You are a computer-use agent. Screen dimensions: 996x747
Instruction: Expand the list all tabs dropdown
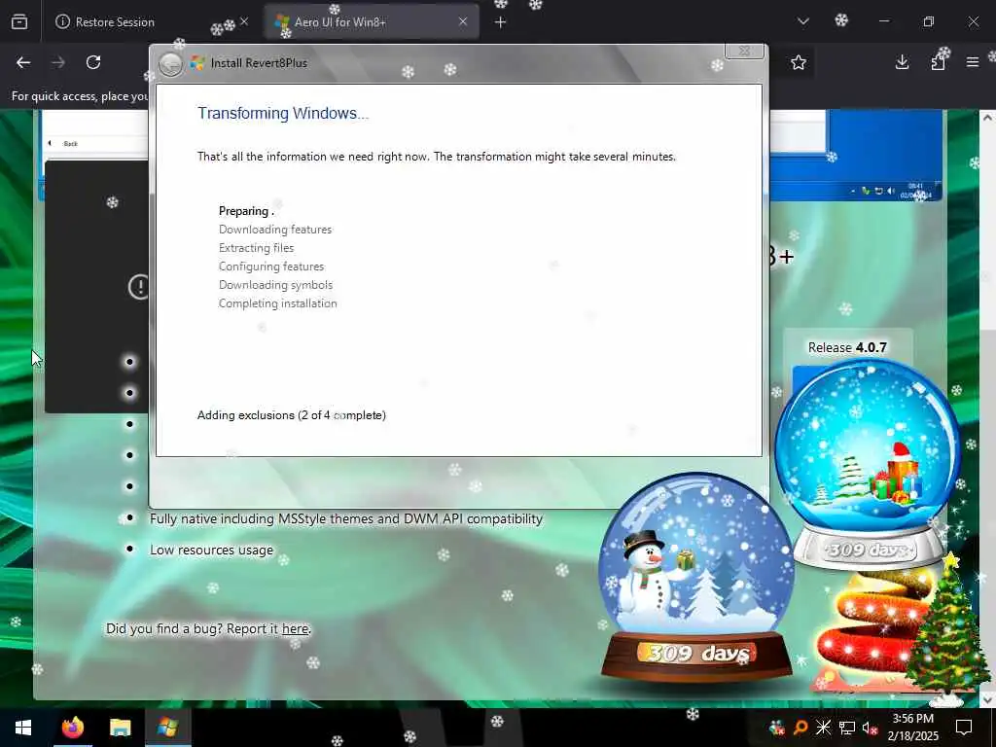[803, 21]
